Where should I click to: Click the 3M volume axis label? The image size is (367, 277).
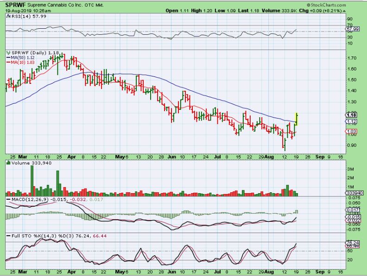[x=350, y=169]
